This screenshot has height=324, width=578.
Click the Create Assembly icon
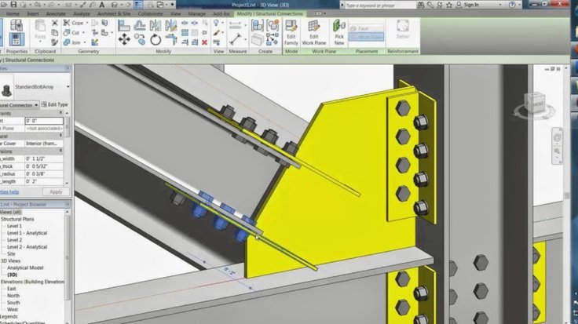click(258, 25)
